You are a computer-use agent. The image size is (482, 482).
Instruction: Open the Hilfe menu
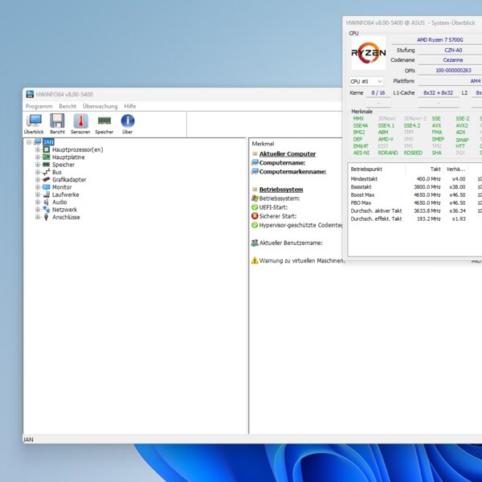[130, 106]
